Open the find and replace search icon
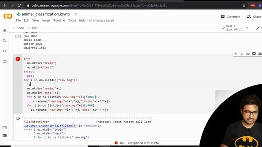Screen dimensions: 262x147 [5, 41]
